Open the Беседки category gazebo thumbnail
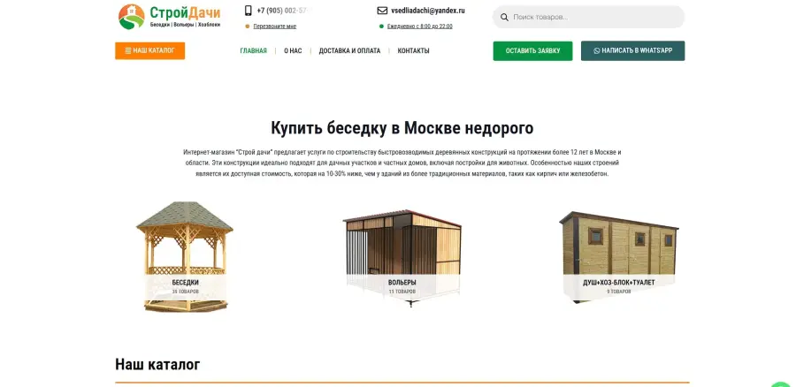This screenshot has height=387, width=796. (185, 256)
